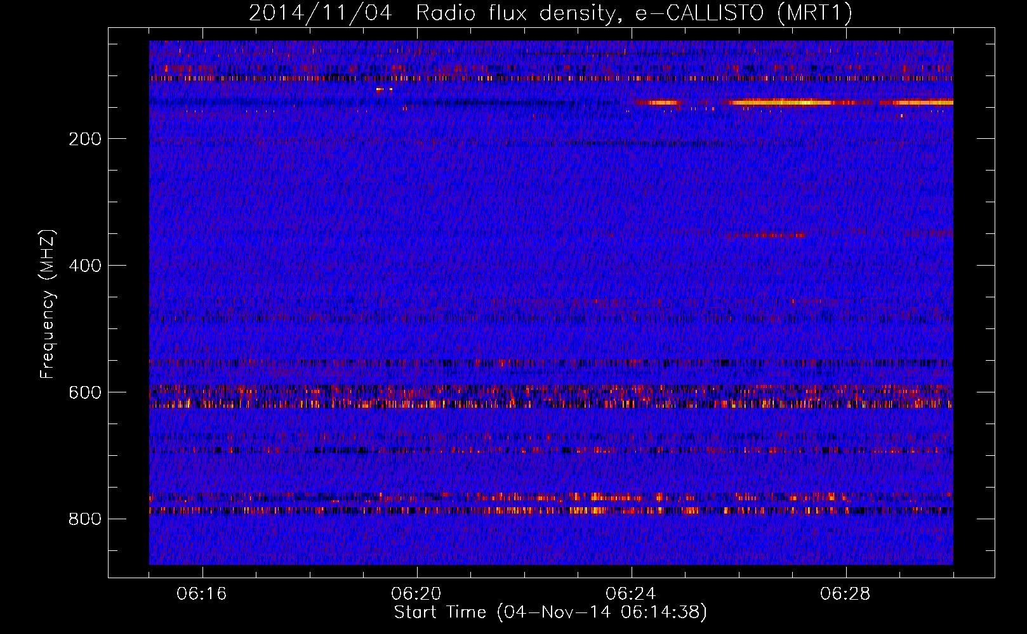Click the 600 frequency tick label
The height and width of the screenshot is (634, 1027).
coord(85,392)
